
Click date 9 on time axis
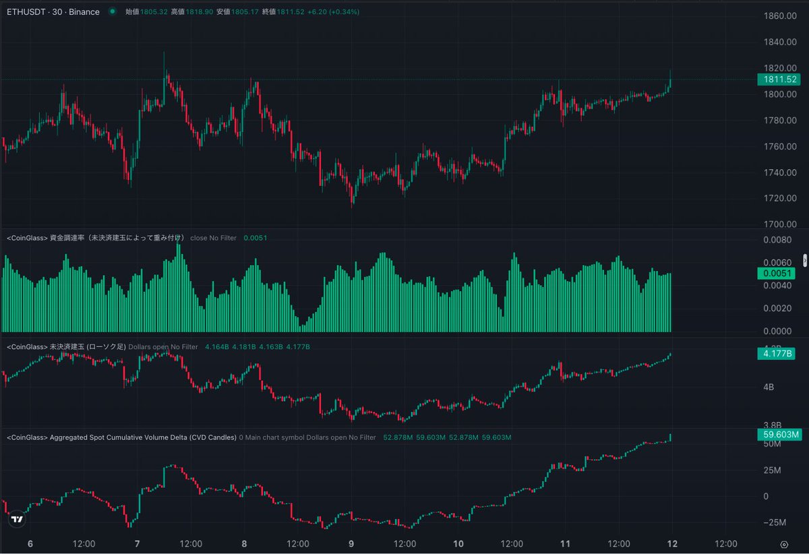click(351, 544)
